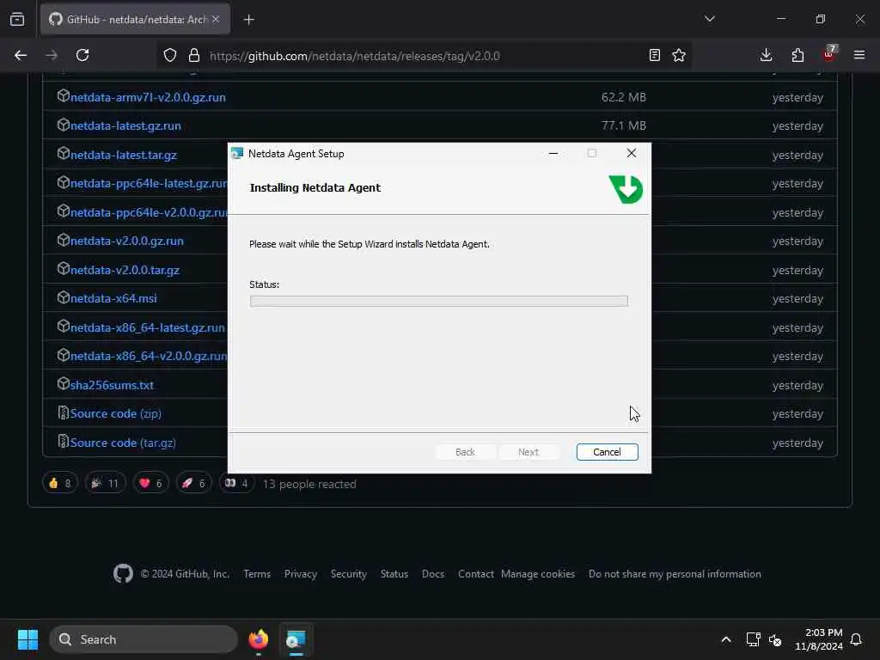Open the netdata-armv7l-v2.0.0.gz.run download link

click(148, 97)
